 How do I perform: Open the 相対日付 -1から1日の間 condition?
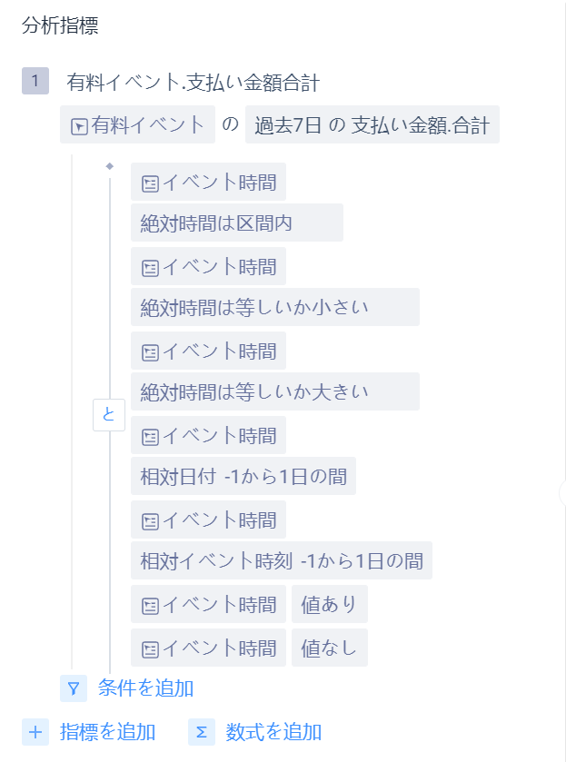[x=243, y=476]
